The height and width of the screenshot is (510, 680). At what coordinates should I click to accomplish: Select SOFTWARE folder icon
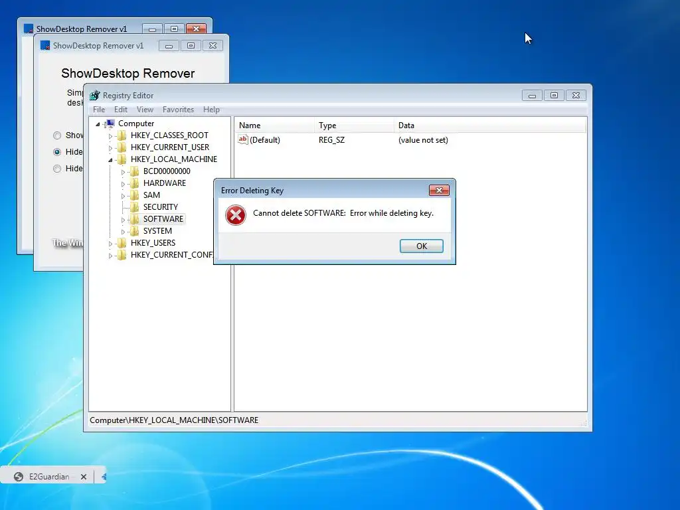pos(135,219)
